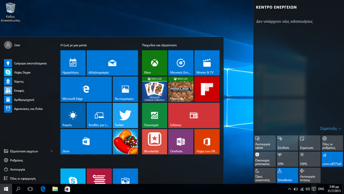Viewport: 344px width, 194px height.
Task: Open Όλες οι ρυθμίσεις quick action
Action: [332, 143]
